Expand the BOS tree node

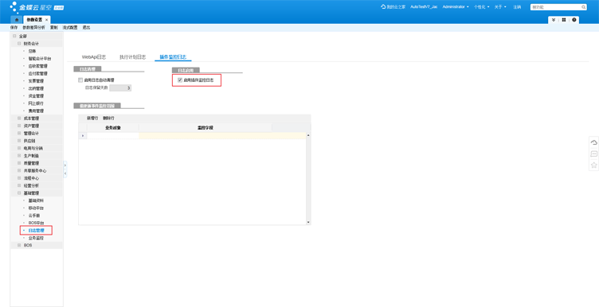pyautogui.click(x=19, y=245)
